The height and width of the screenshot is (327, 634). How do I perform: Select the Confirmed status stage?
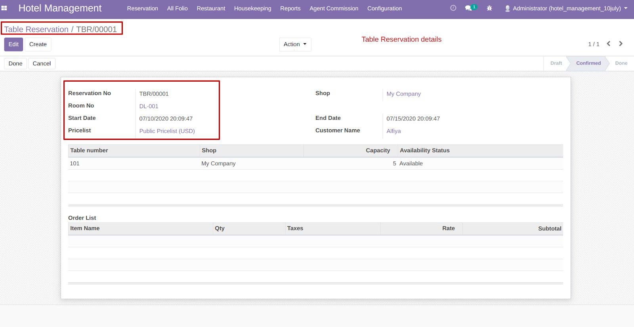point(588,63)
